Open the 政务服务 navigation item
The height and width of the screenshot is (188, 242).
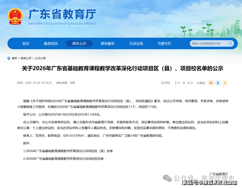coord(108,44)
